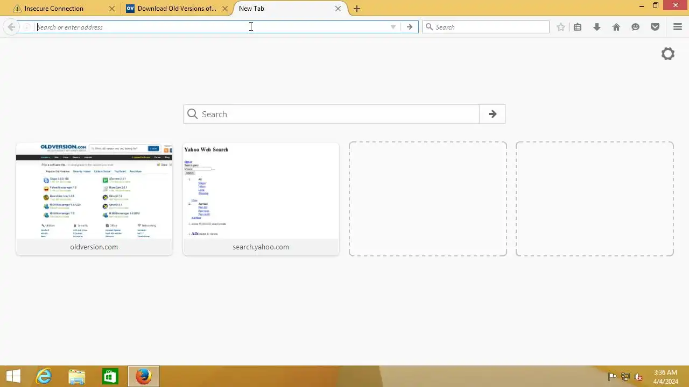This screenshot has height=387, width=689.
Task: Submit search with arrow button
Action: 493,114
